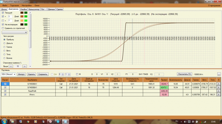222x124 pixels.
Task: Toggle the На экспирацию checkbox
Action: [3, 24]
